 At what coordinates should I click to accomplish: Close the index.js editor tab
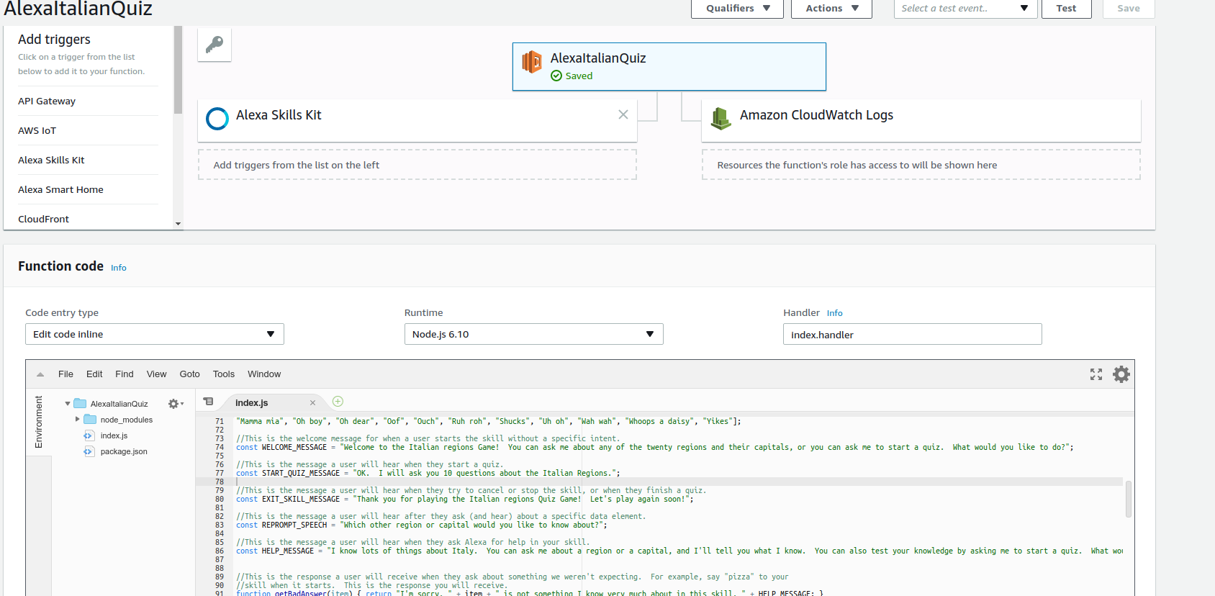(312, 403)
